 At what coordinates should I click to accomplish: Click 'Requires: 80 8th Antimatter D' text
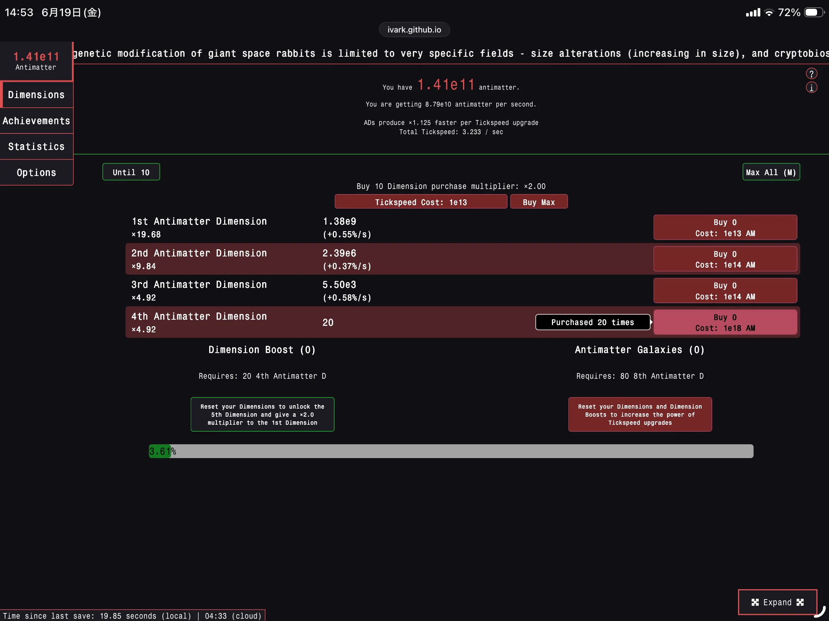(x=640, y=376)
